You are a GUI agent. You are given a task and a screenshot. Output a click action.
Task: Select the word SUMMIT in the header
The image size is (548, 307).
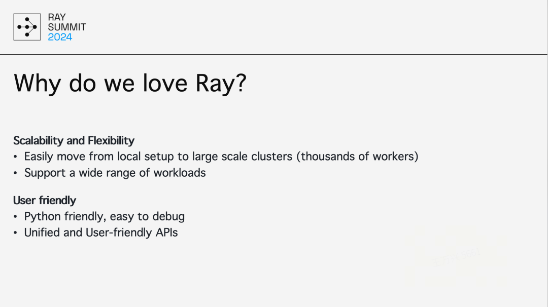click(x=67, y=27)
